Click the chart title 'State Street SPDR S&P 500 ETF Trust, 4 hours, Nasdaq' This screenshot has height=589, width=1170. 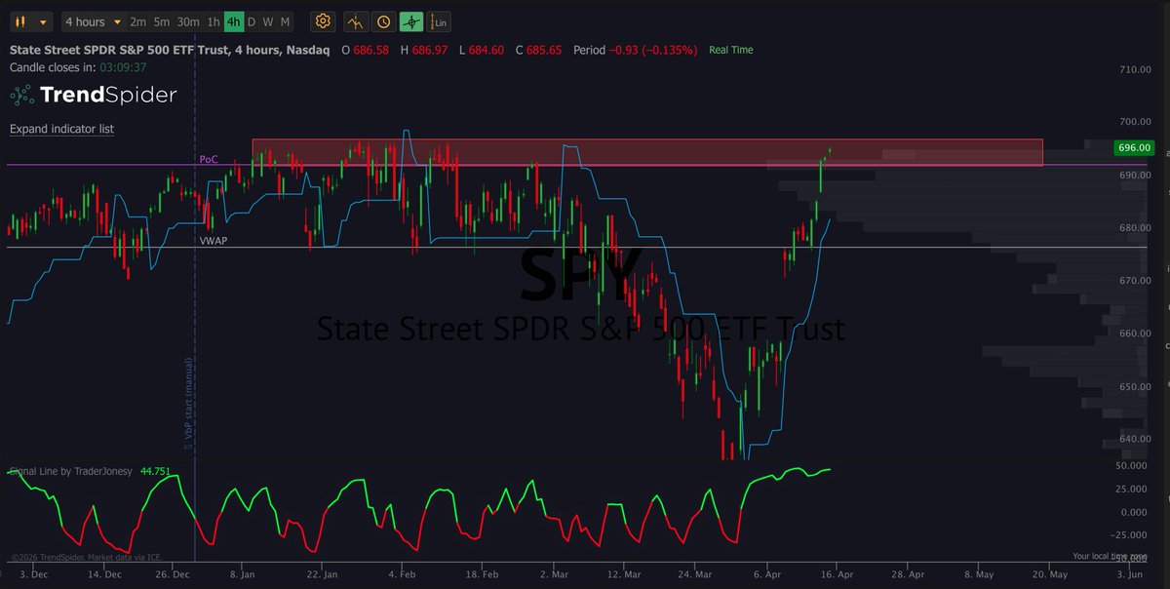(x=170, y=50)
